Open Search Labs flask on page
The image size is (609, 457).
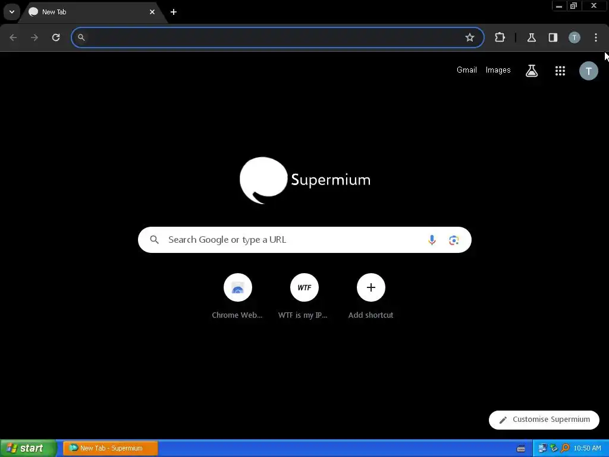(532, 71)
